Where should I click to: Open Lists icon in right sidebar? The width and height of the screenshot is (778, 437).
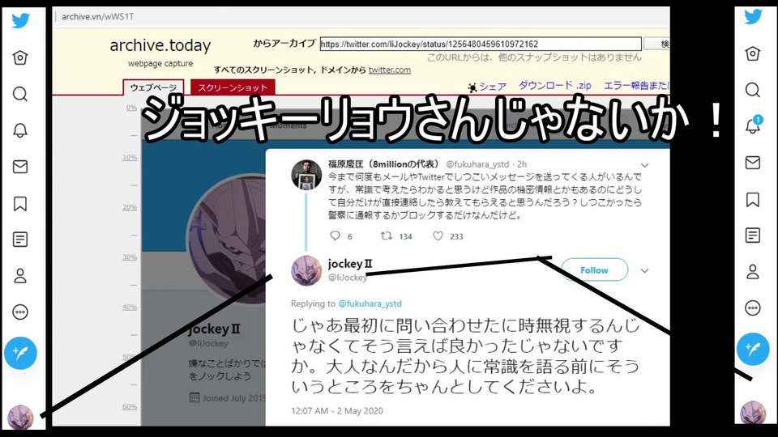753,235
